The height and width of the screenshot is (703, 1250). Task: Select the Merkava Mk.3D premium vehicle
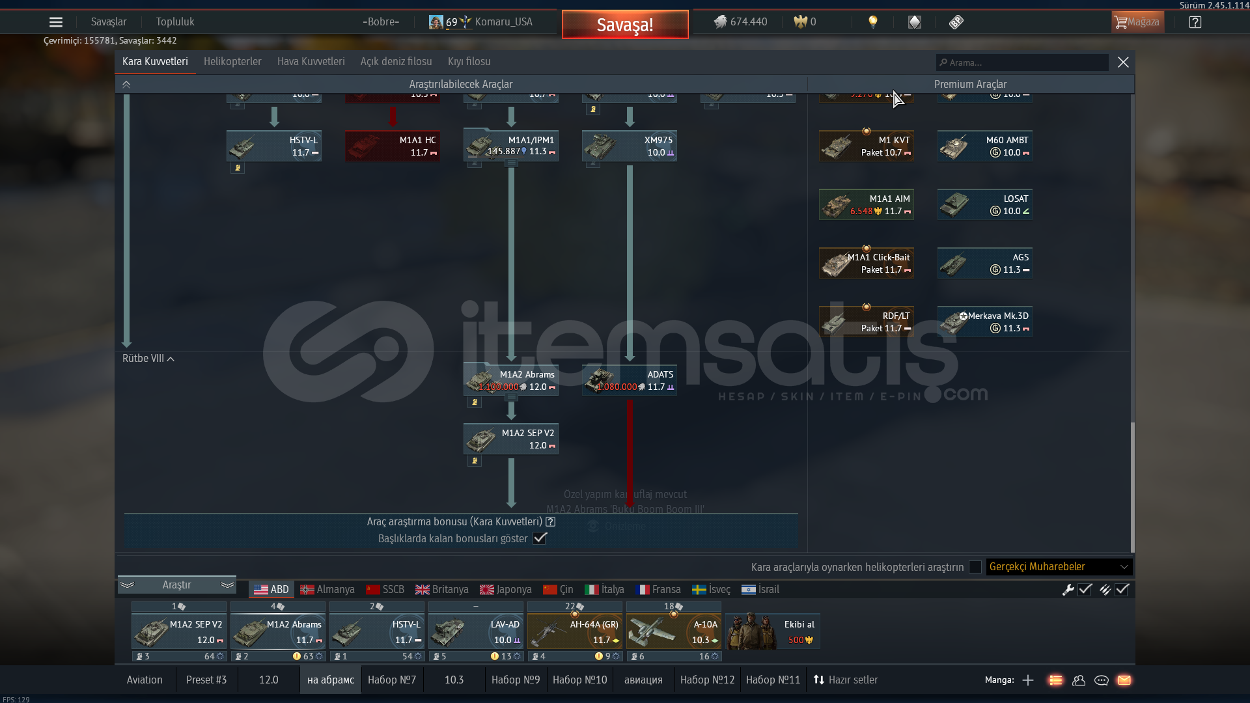(985, 322)
